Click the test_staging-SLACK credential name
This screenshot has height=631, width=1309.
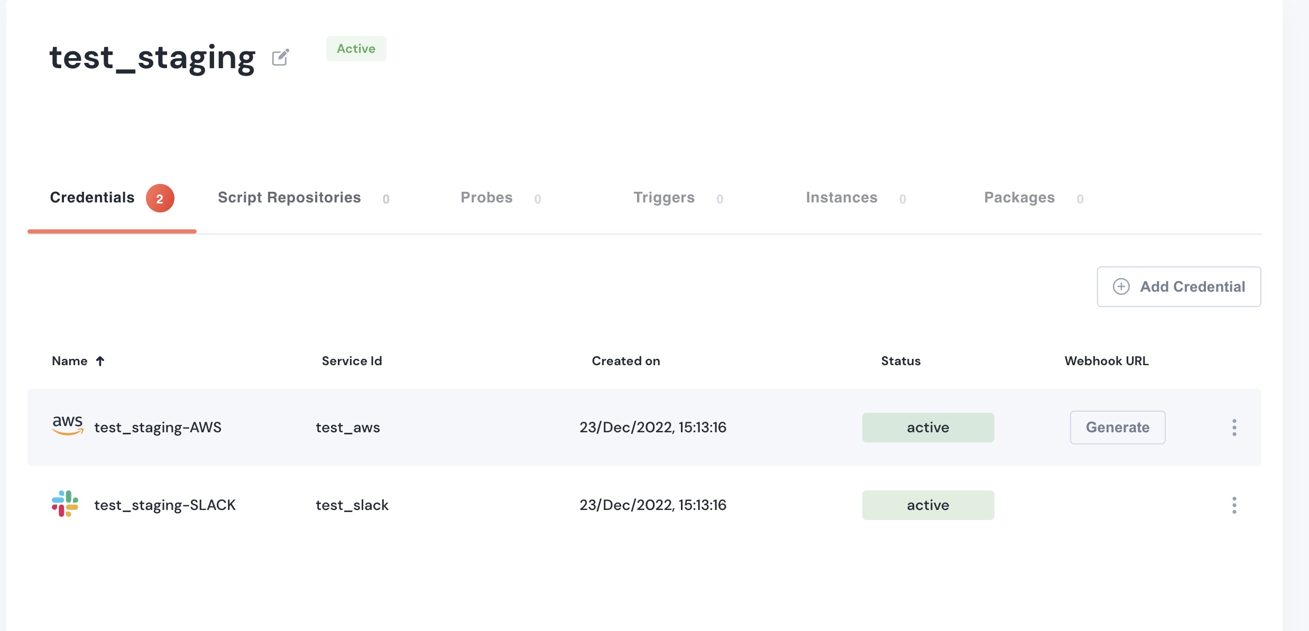(164, 505)
